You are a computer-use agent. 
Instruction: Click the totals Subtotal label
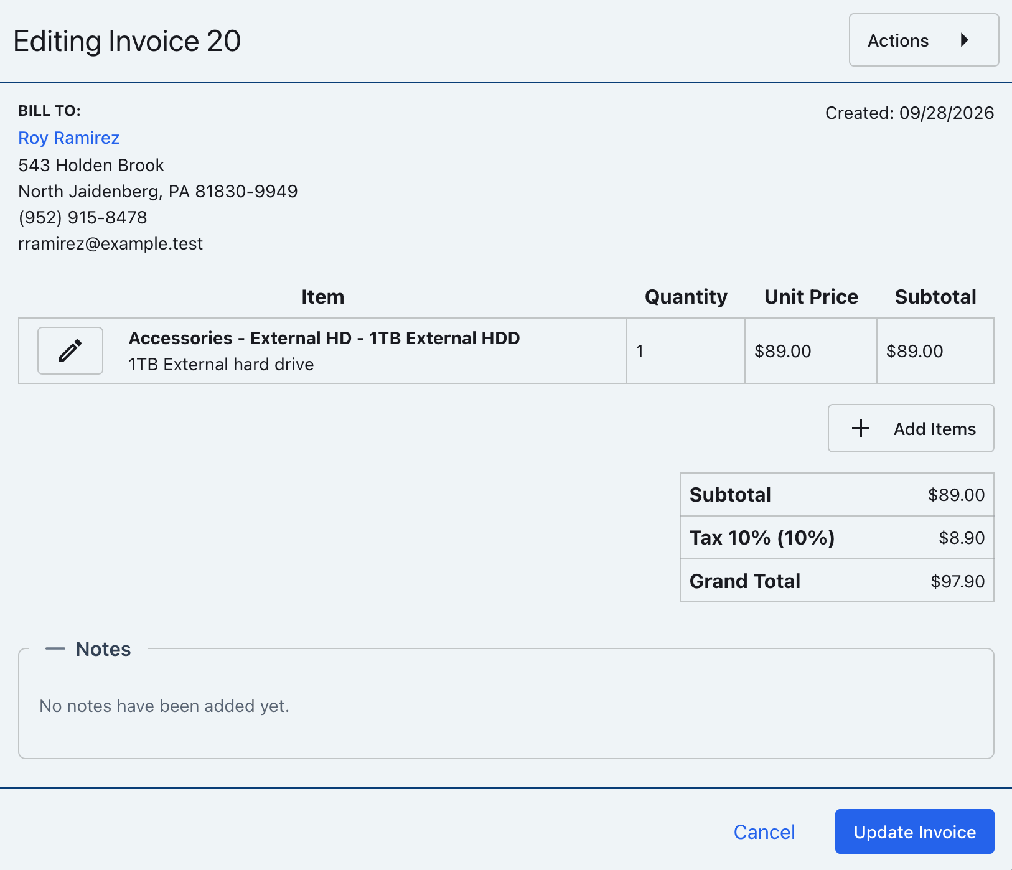(x=730, y=495)
